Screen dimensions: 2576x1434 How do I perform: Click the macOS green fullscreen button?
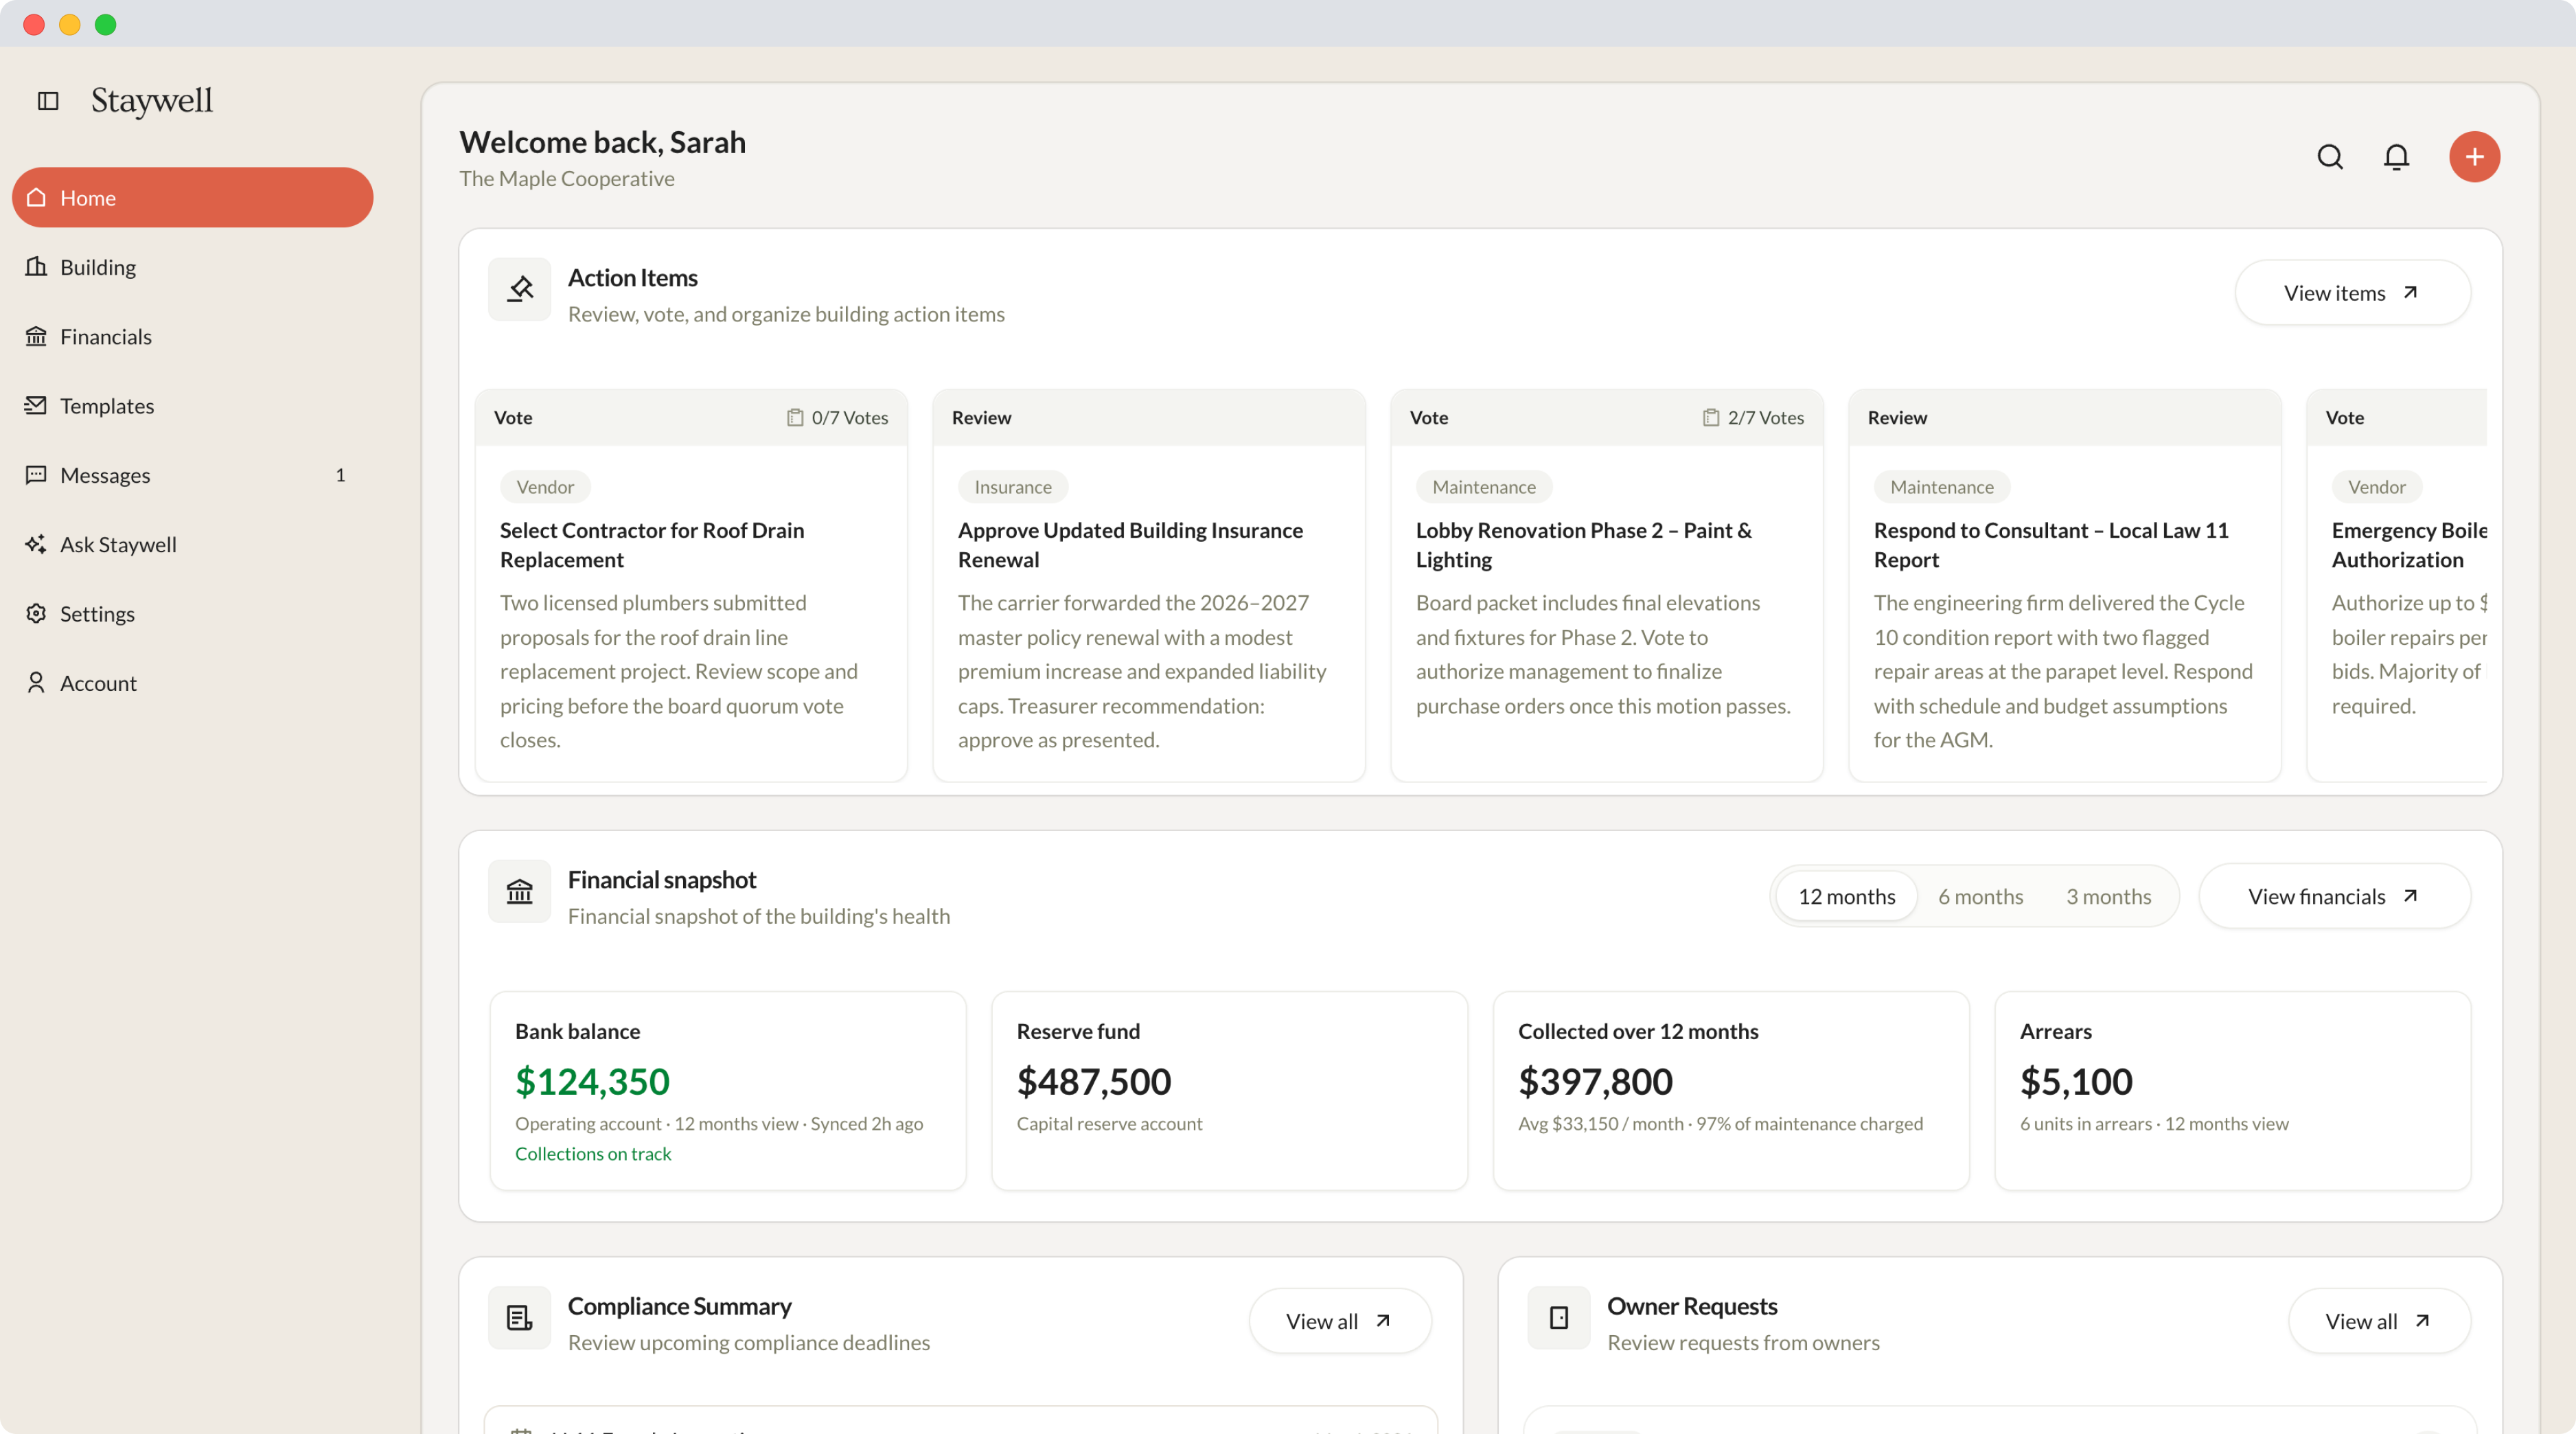point(105,25)
